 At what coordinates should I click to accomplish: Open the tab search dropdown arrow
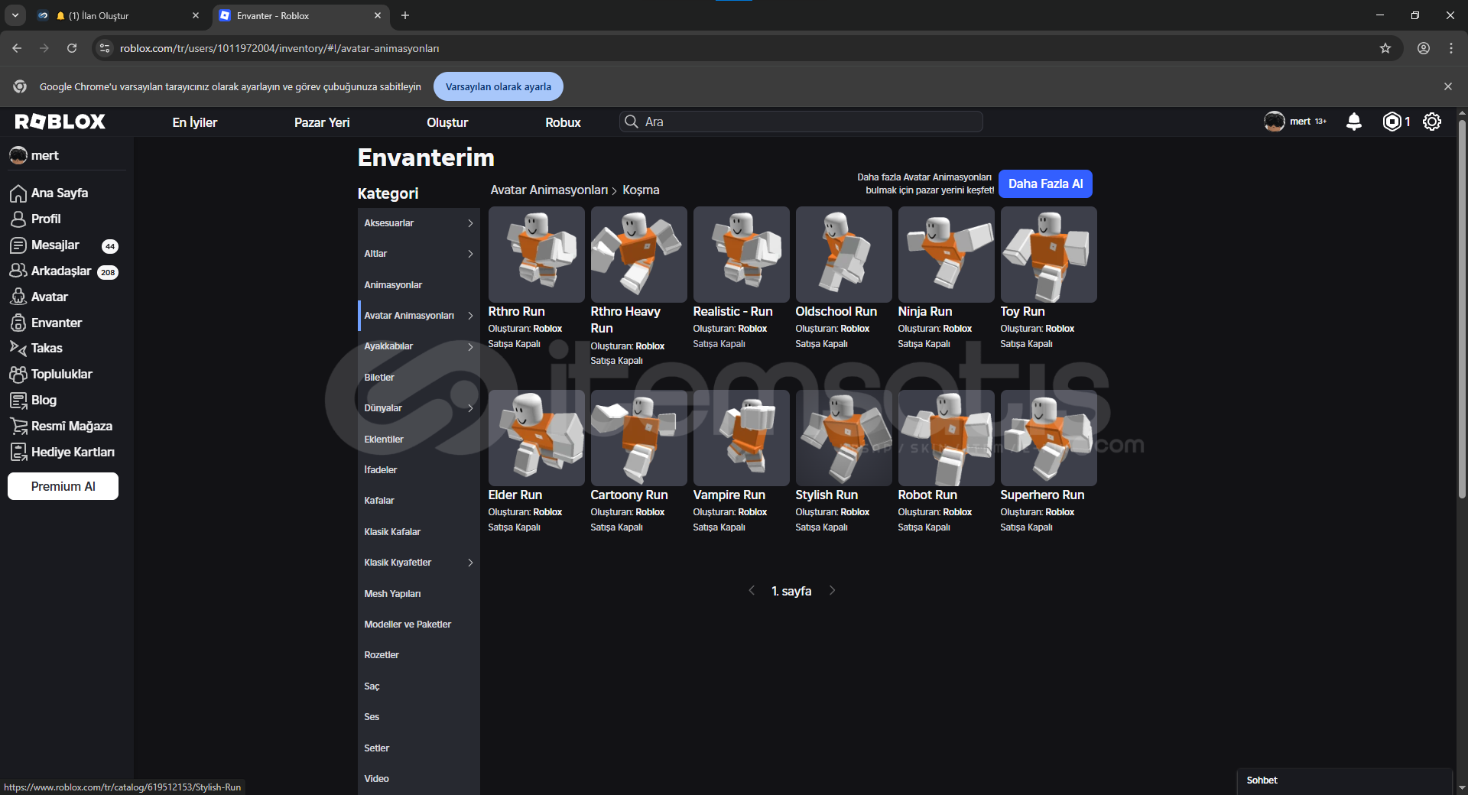(x=15, y=15)
